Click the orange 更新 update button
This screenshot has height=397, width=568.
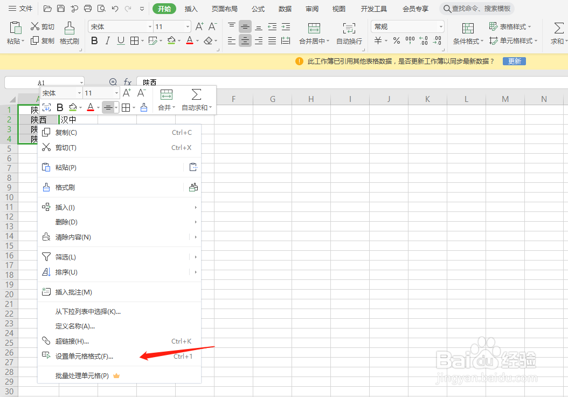[513, 61]
